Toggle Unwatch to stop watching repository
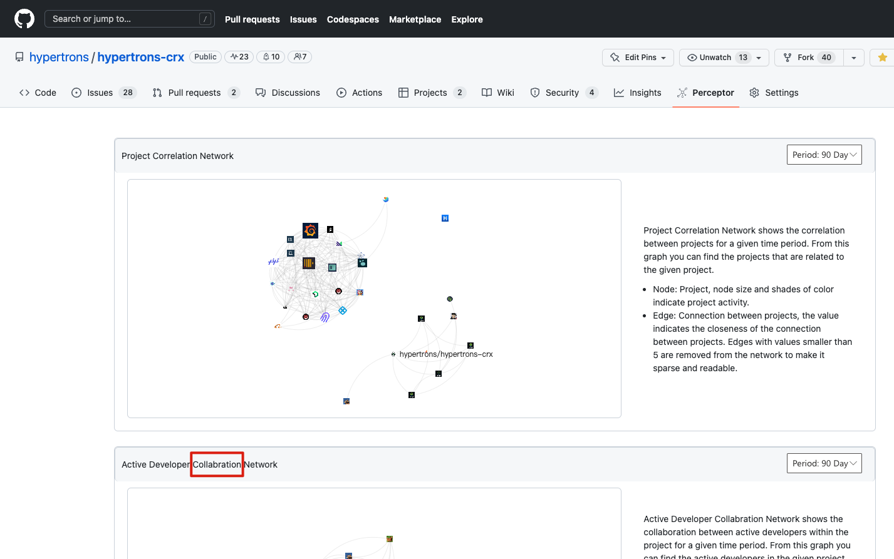 click(x=717, y=57)
